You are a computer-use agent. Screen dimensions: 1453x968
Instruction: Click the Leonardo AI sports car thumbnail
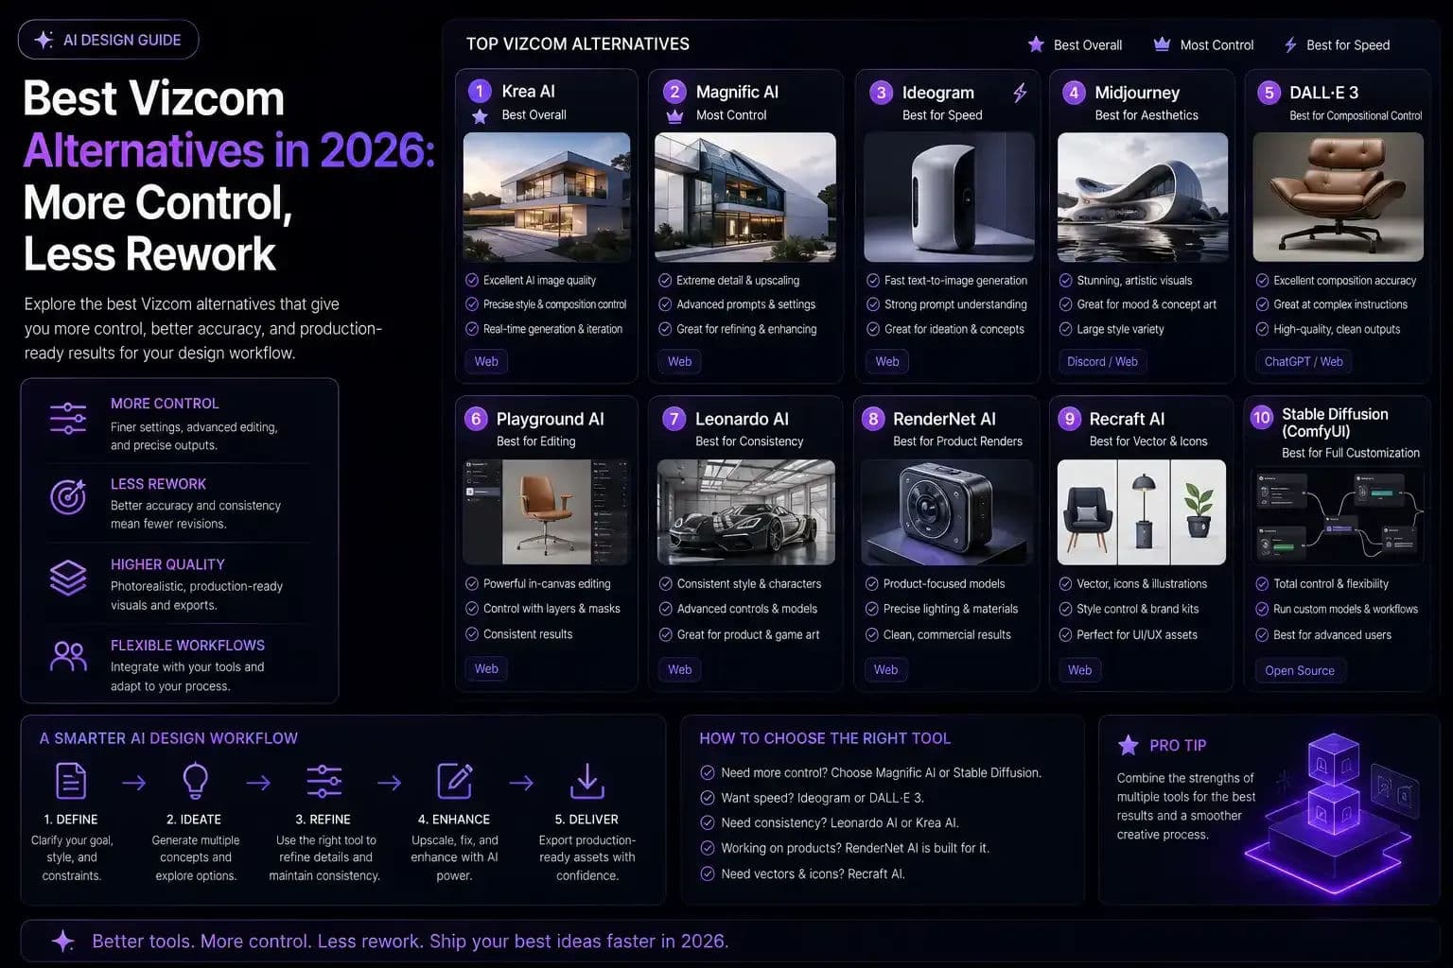pos(745,511)
